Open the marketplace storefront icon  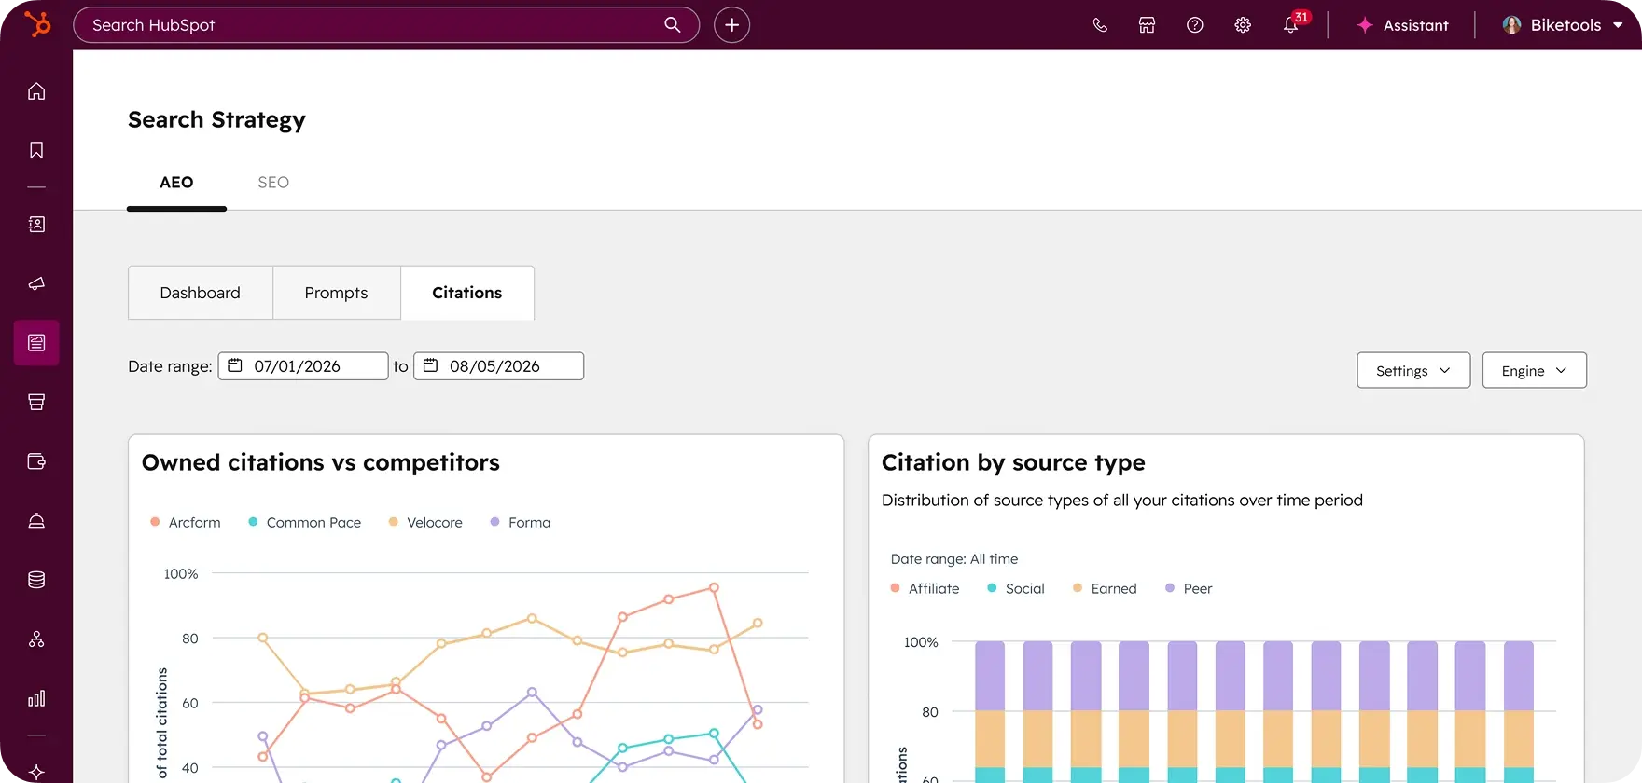click(x=1147, y=25)
